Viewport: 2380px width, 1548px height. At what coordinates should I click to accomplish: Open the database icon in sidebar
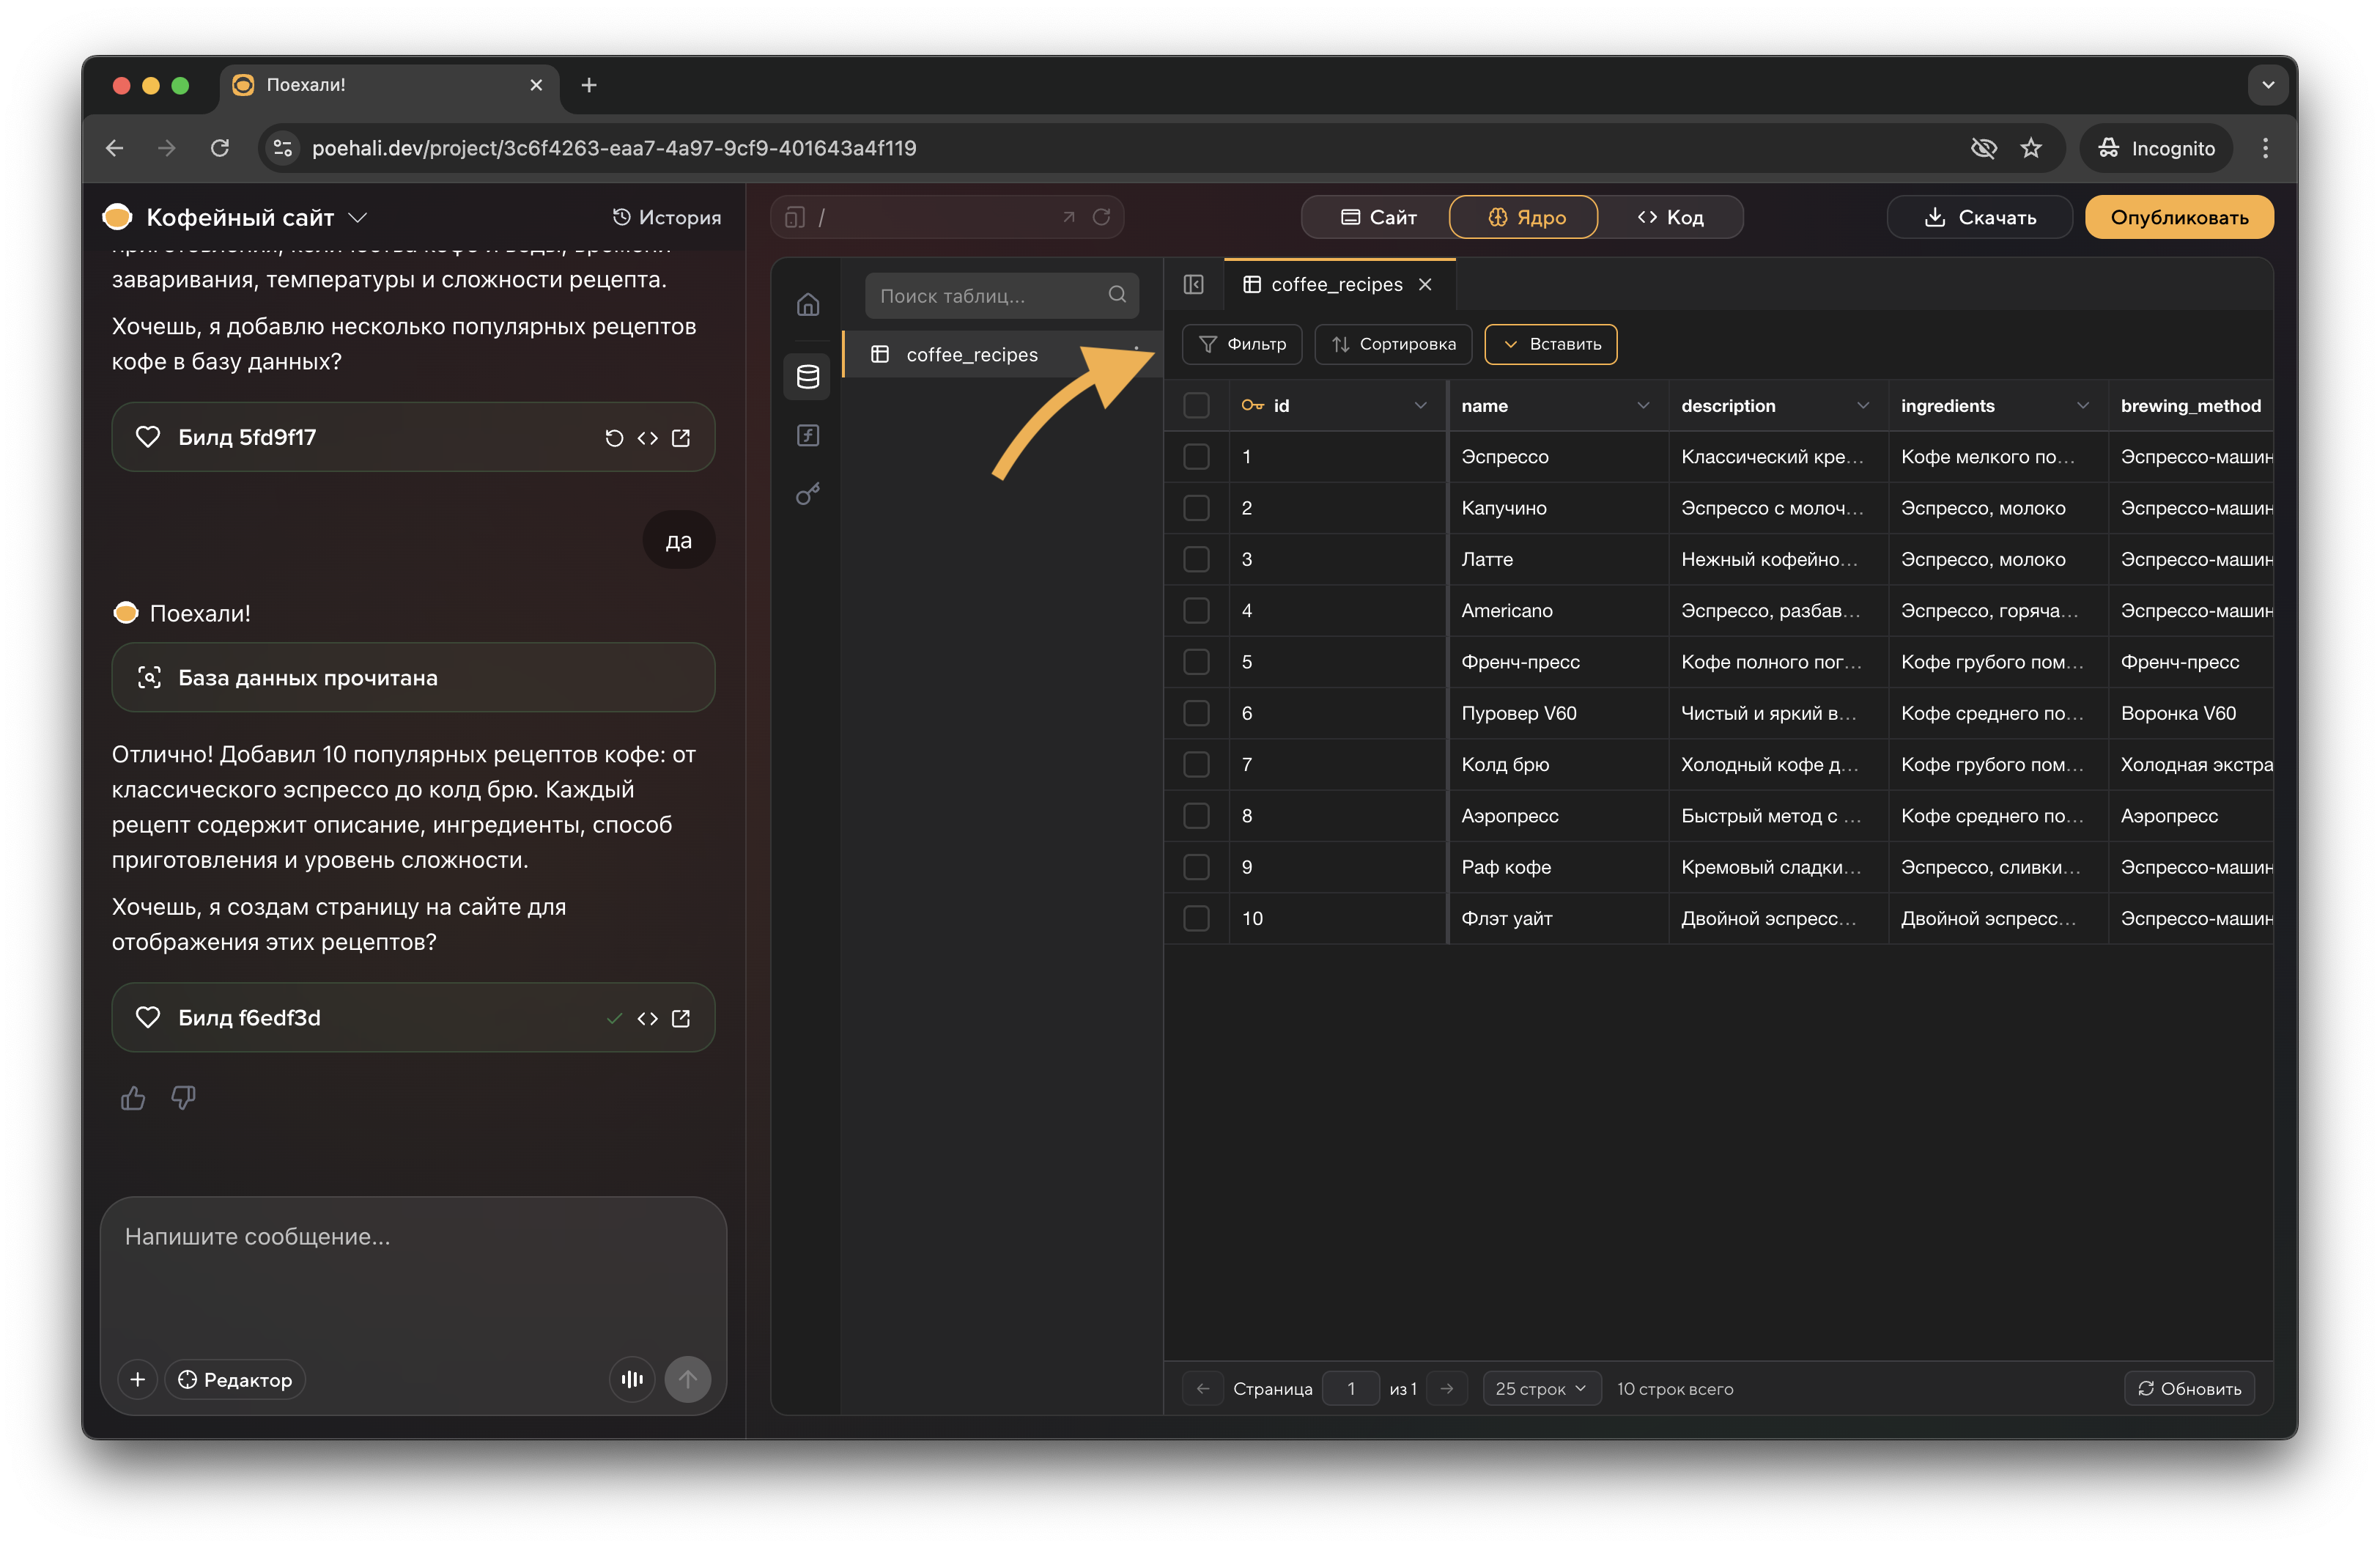coord(807,377)
